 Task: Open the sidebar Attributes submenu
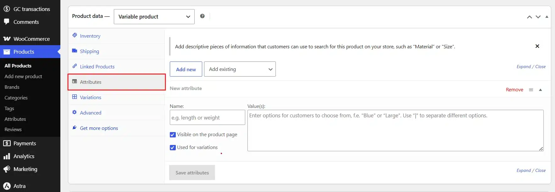click(15, 119)
